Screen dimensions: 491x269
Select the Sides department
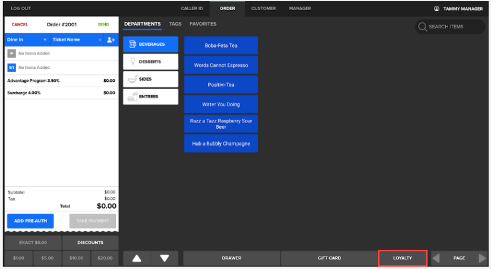150,79
